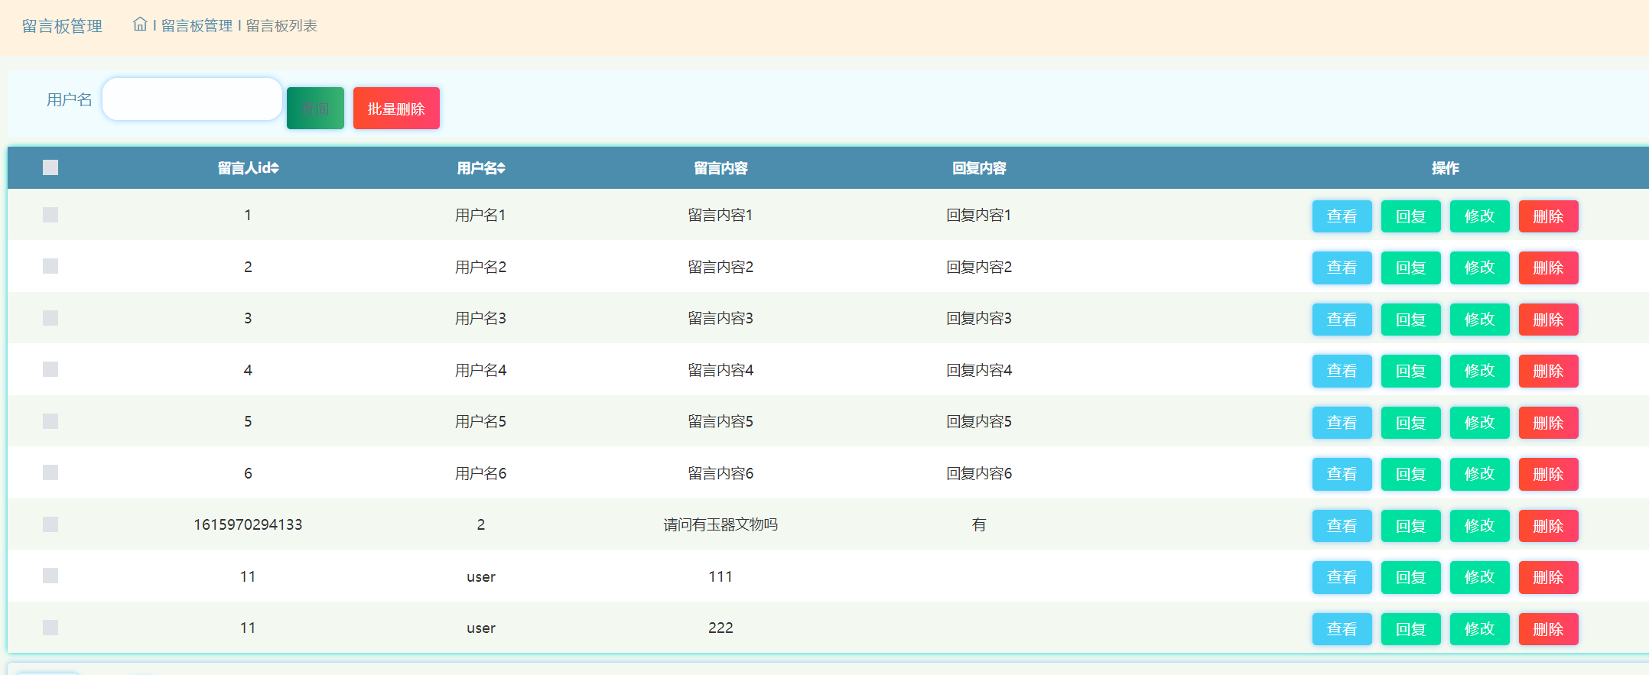Modify the 用户名6 row entry
The width and height of the screenshot is (1649, 675).
(1479, 474)
